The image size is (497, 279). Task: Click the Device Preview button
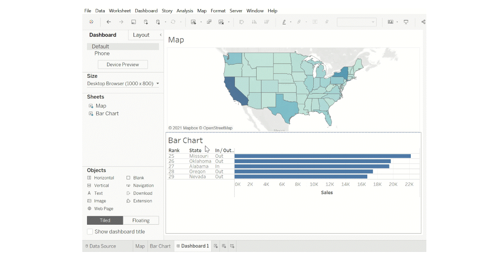[123, 65]
